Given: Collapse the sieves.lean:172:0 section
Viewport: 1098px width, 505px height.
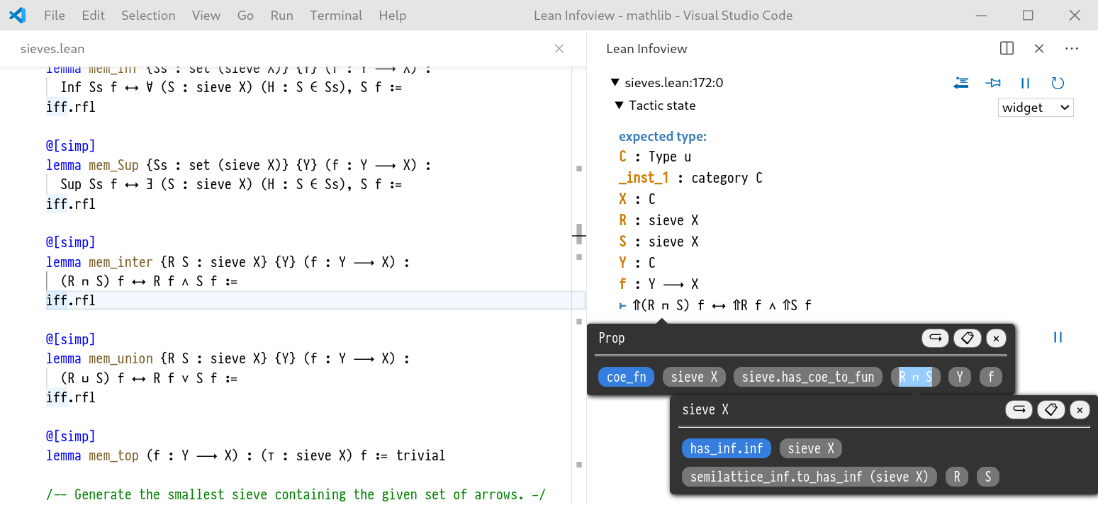Looking at the screenshot, I should click(615, 83).
